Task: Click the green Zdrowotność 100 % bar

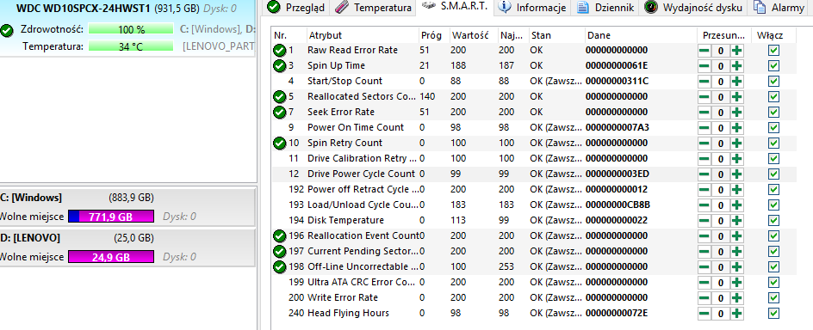Action: click(x=131, y=29)
